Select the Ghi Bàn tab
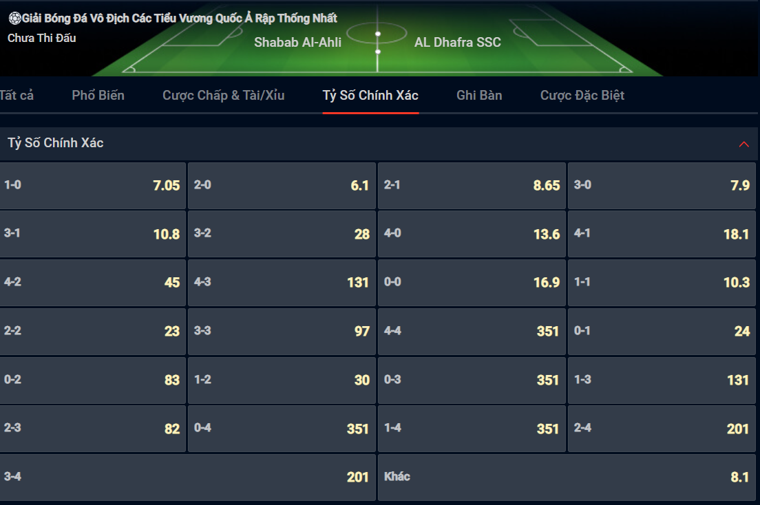Viewport: 760px width, 505px height. pos(479,95)
